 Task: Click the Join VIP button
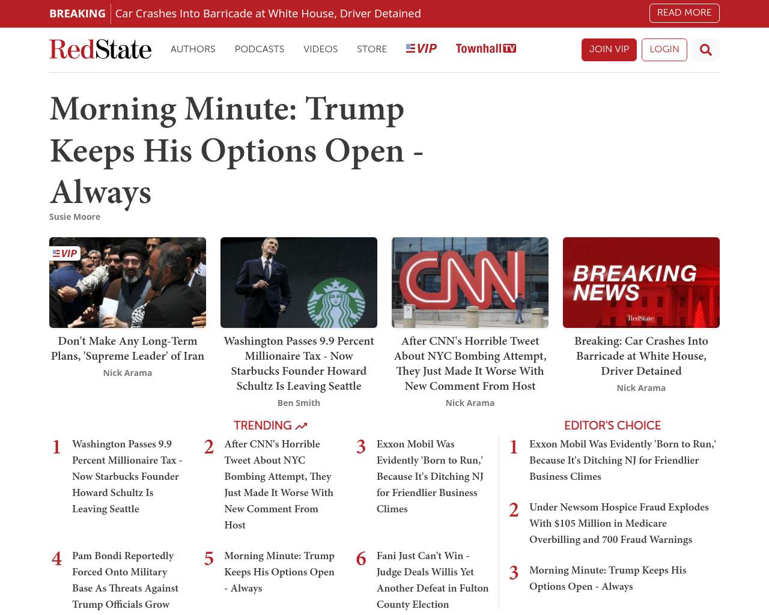[x=609, y=50]
